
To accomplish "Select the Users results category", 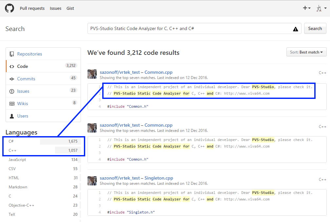I will [x=43, y=116].
